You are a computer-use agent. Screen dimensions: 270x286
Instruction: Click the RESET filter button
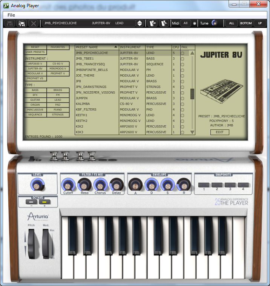(x=35, y=47)
